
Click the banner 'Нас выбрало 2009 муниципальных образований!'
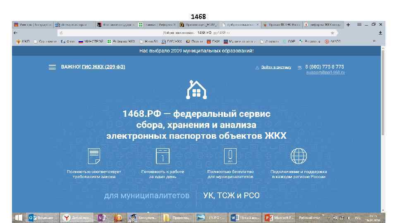(196, 51)
